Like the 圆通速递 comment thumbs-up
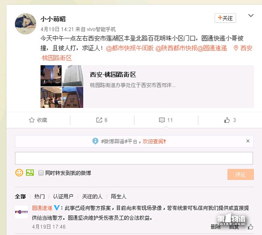The width and height of the screenshot is (262, 235). (251, 227)
